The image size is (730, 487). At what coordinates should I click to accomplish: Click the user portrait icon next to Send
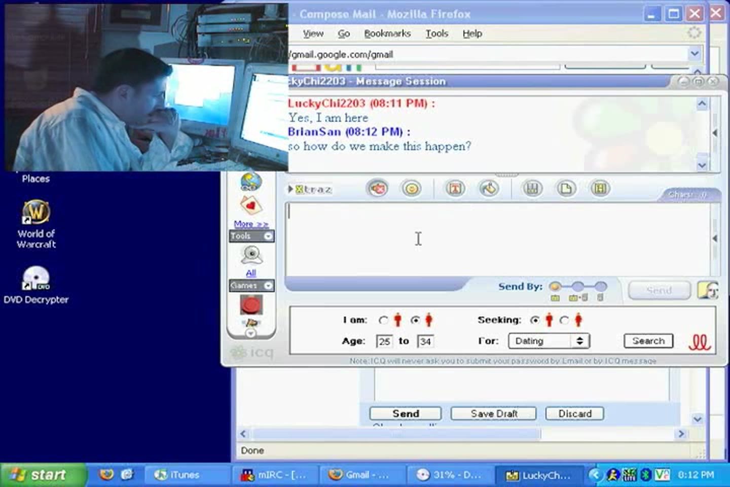pyautogui.click(x=708, y=290)
